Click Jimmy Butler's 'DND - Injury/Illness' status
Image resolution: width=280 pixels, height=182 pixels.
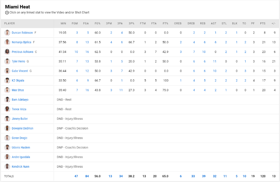[x=70, y=119]
